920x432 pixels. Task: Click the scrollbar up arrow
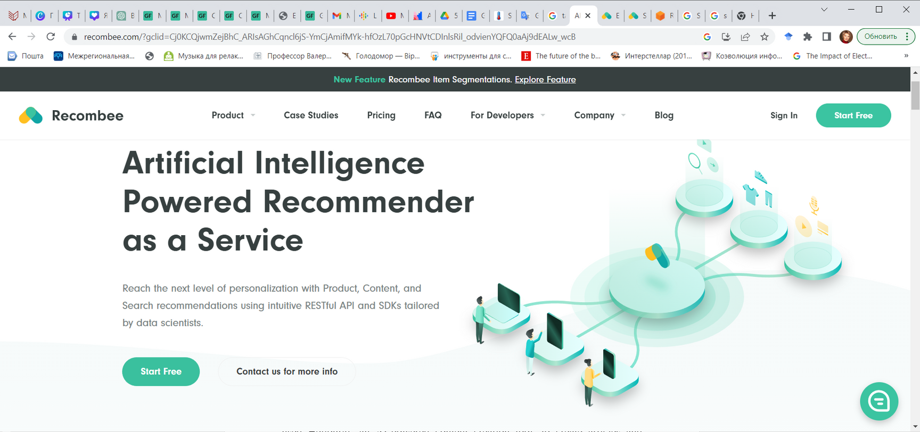pyautogui.click(x=915, y=72)
